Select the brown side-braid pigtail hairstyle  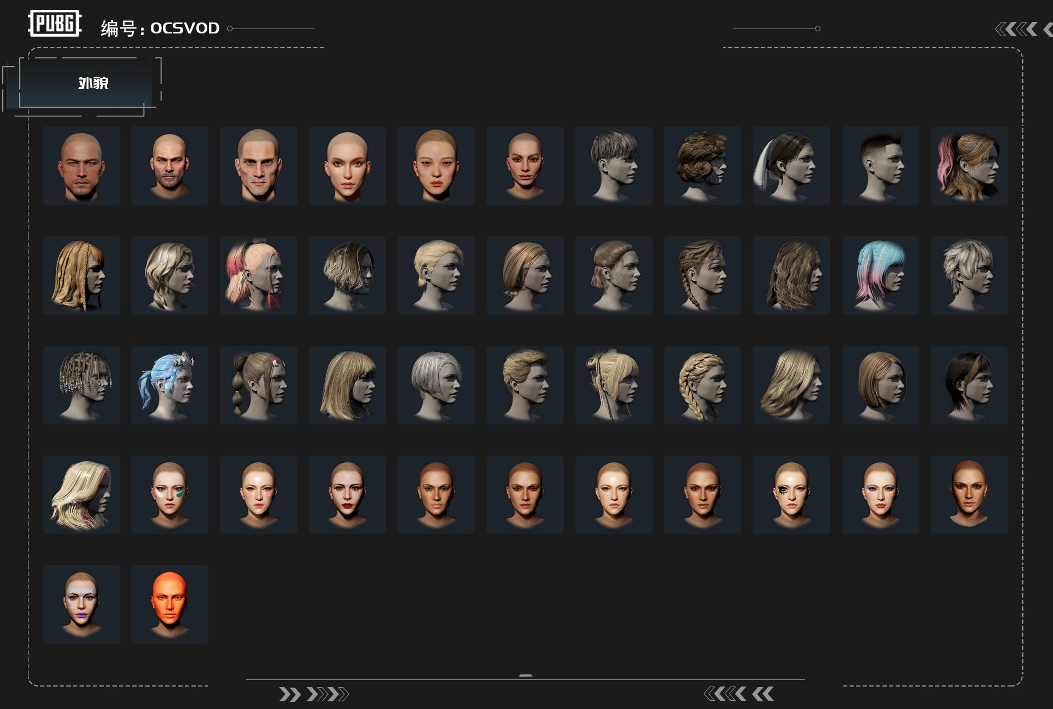pyautogui.click(x=703, y=275)
